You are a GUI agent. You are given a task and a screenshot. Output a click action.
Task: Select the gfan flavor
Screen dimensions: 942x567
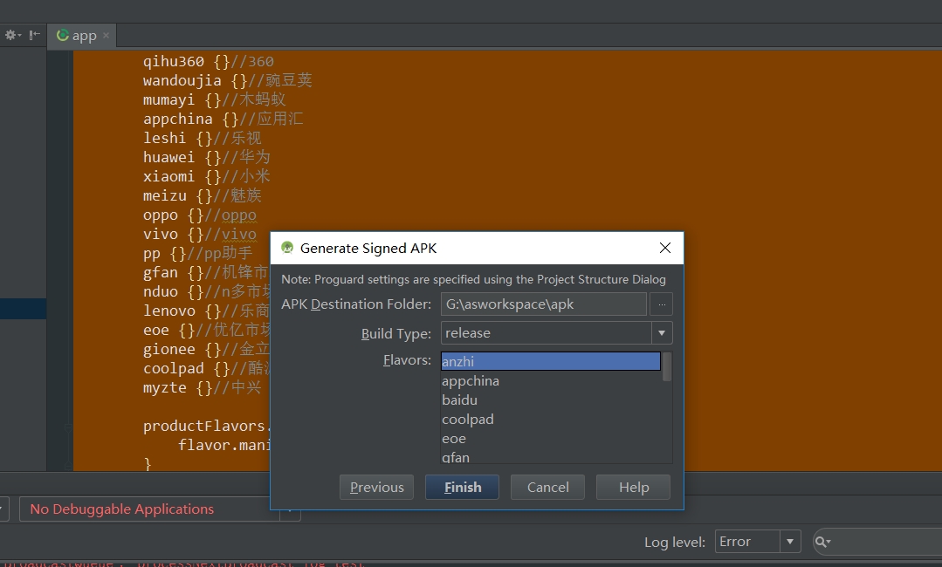point(550,456)
